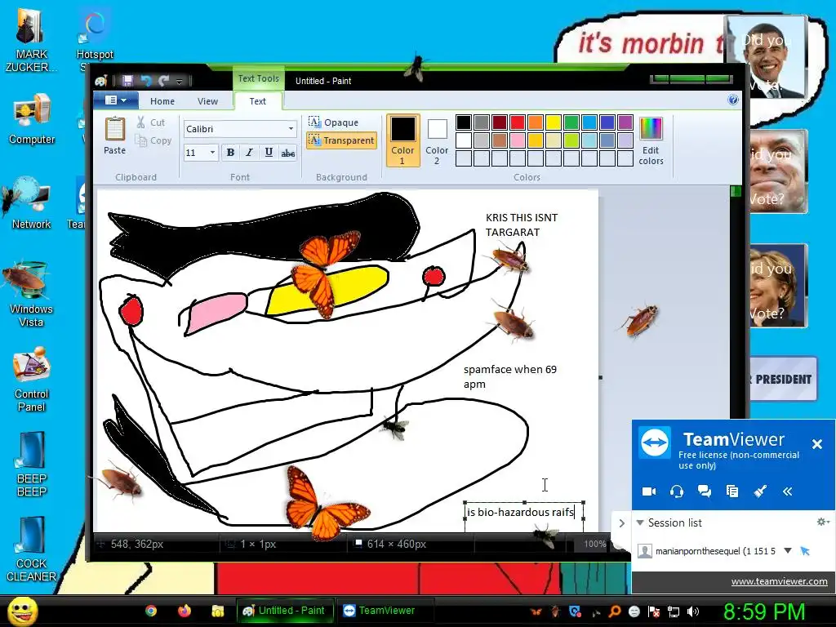The width and height of the screenshot is (836, 627).
Task: Click the taskbar clock showing 8:59 PM
Action: coord(763,611)
